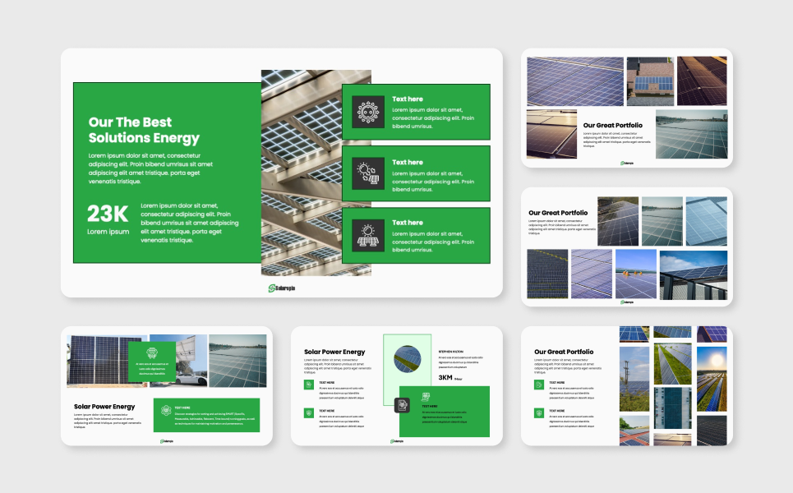Click the Solarvyla logo on the large slide
The height and width of the screenshot is (493, 793).
point(282,288)
